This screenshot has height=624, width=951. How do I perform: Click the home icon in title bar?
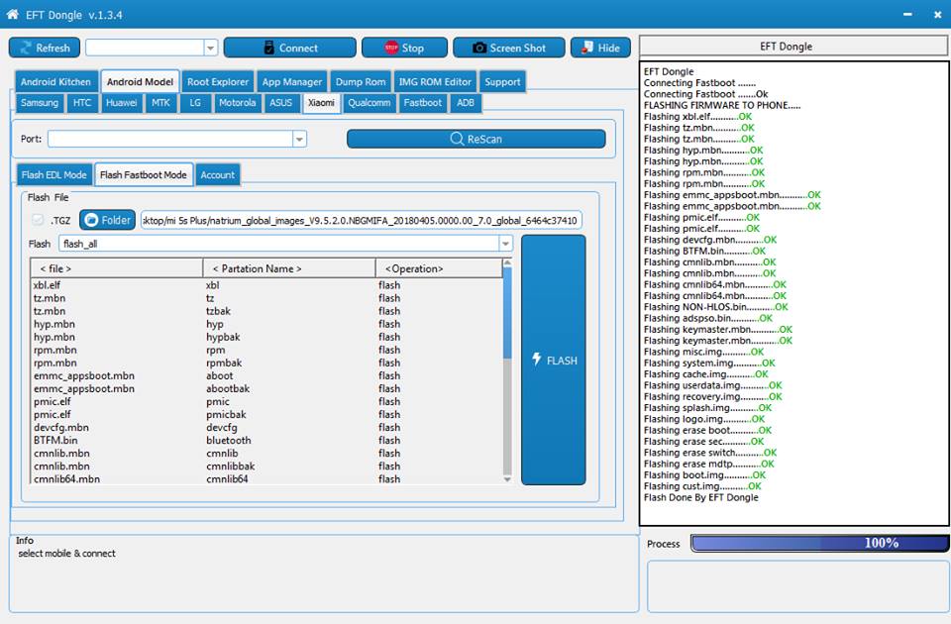(12, 15)
